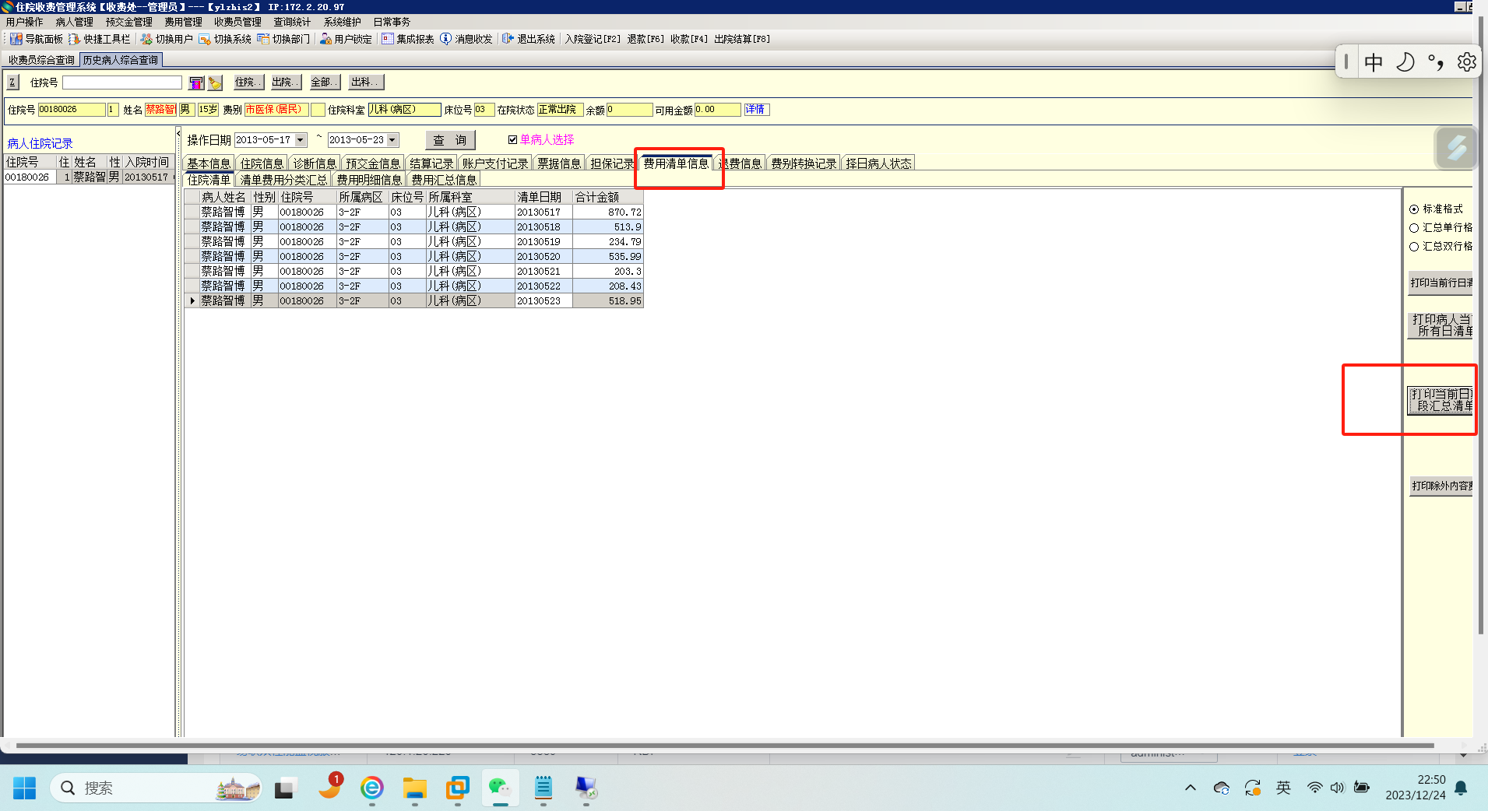
Task: Click 打印除外内容 print button
Action: (1442, 486)
